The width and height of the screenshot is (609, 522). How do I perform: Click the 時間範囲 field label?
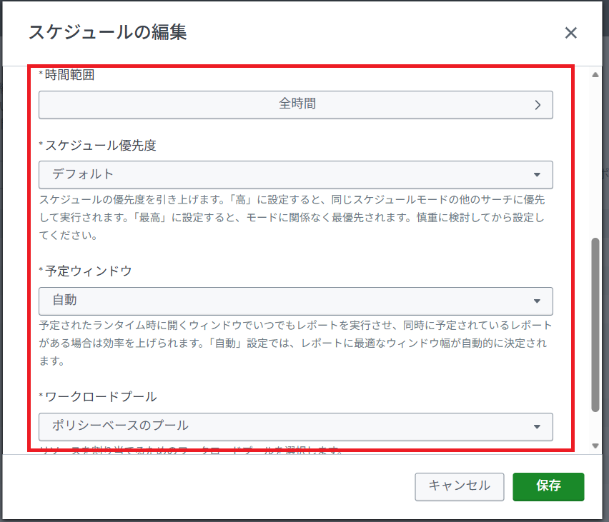pyautogui.click(x=69, y=75)
